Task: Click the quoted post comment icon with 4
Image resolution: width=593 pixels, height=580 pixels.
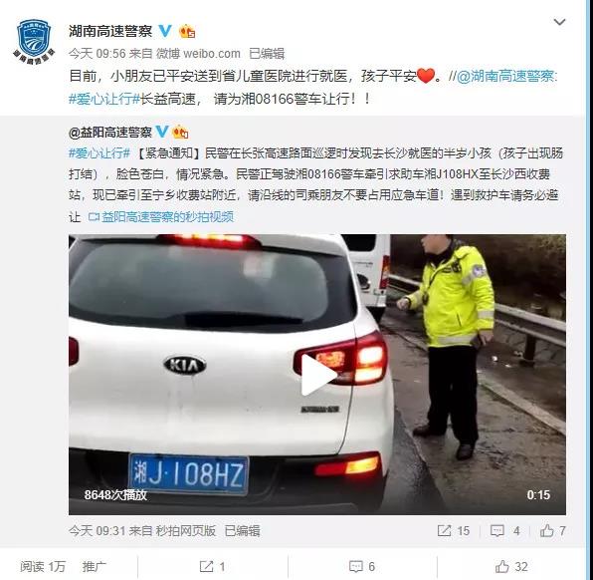Action: (x=504, y=530)
